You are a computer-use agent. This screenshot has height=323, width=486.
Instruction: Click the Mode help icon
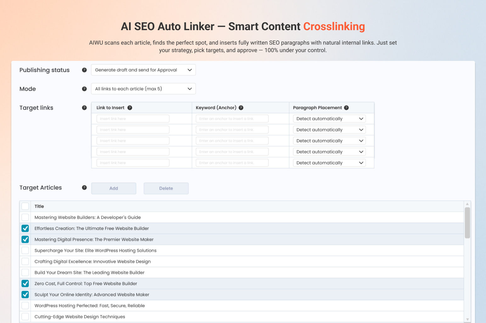point(84,89)
